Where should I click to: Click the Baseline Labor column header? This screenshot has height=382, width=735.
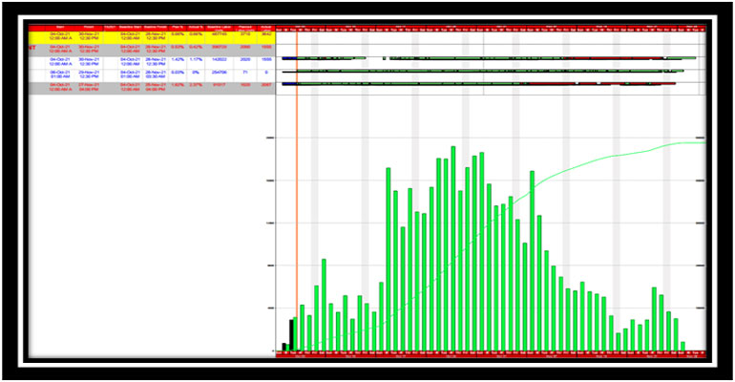point(220,27)
